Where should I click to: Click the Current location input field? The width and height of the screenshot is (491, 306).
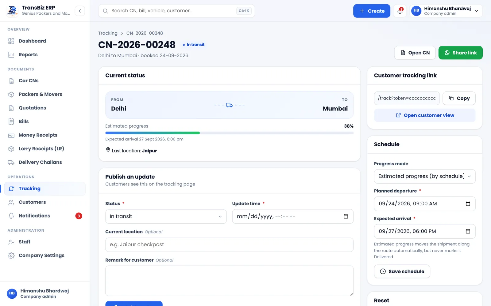229,245
